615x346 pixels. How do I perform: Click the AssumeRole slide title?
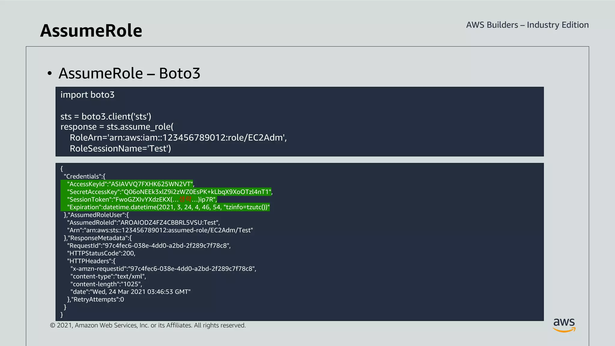(x=91, y=31)
